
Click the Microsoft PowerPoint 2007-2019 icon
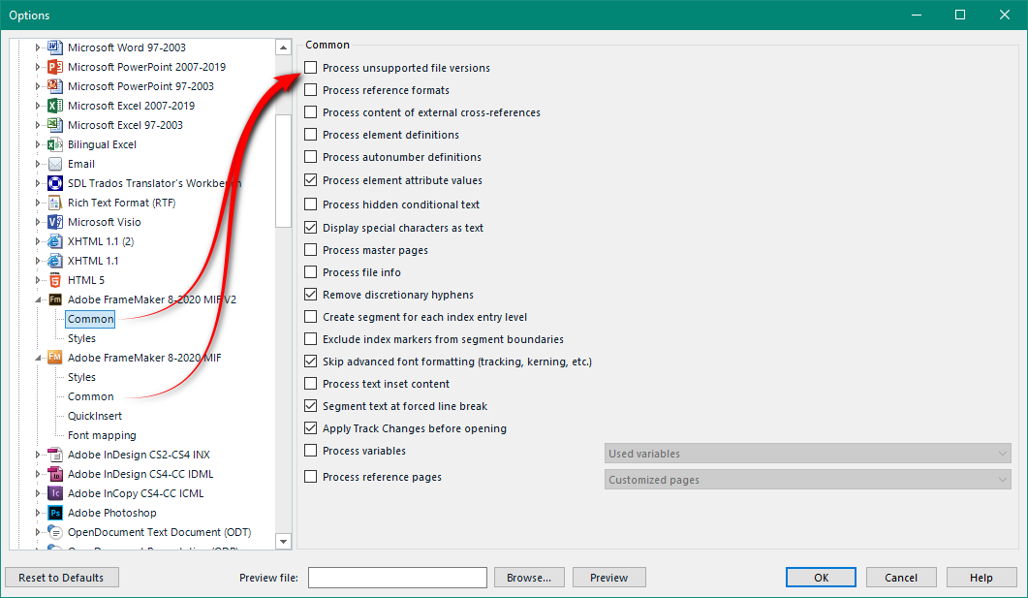coord(56,67)
